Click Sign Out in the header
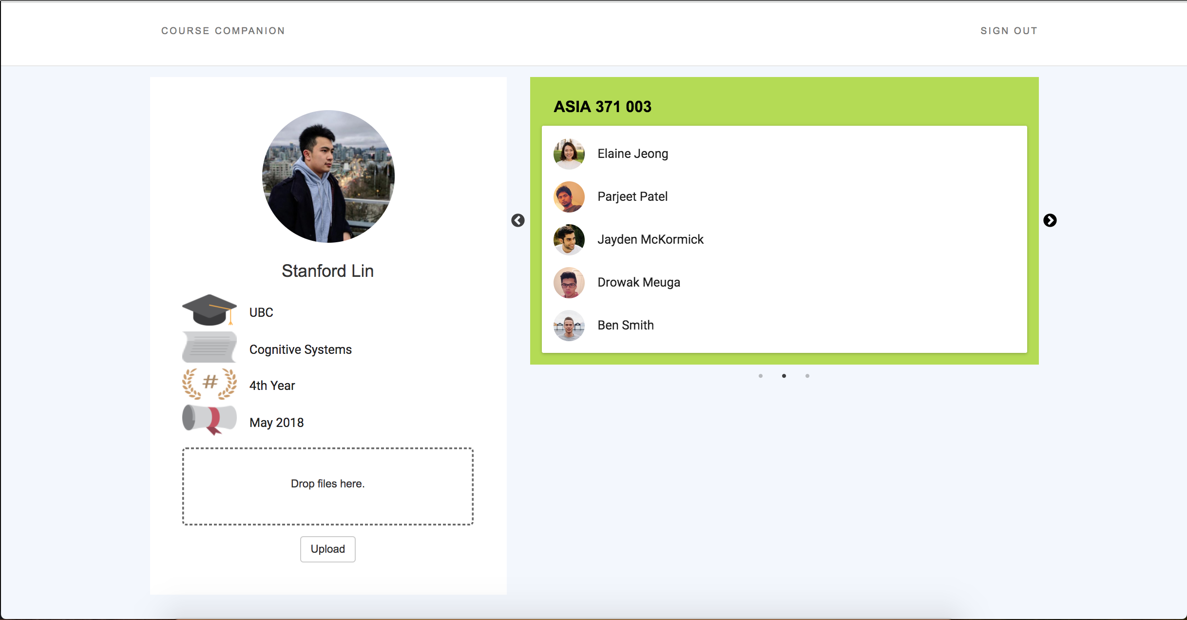Image resolution: width=1187 pixels, height=620 pixels. (1009, 31)
